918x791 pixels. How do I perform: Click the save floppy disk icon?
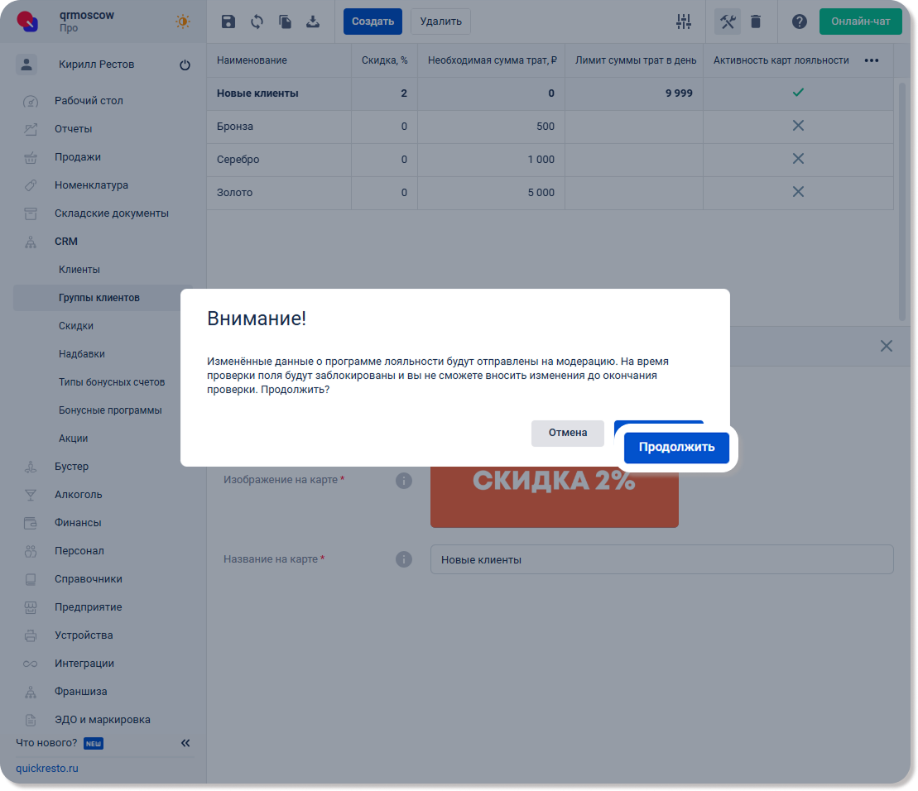228,22
